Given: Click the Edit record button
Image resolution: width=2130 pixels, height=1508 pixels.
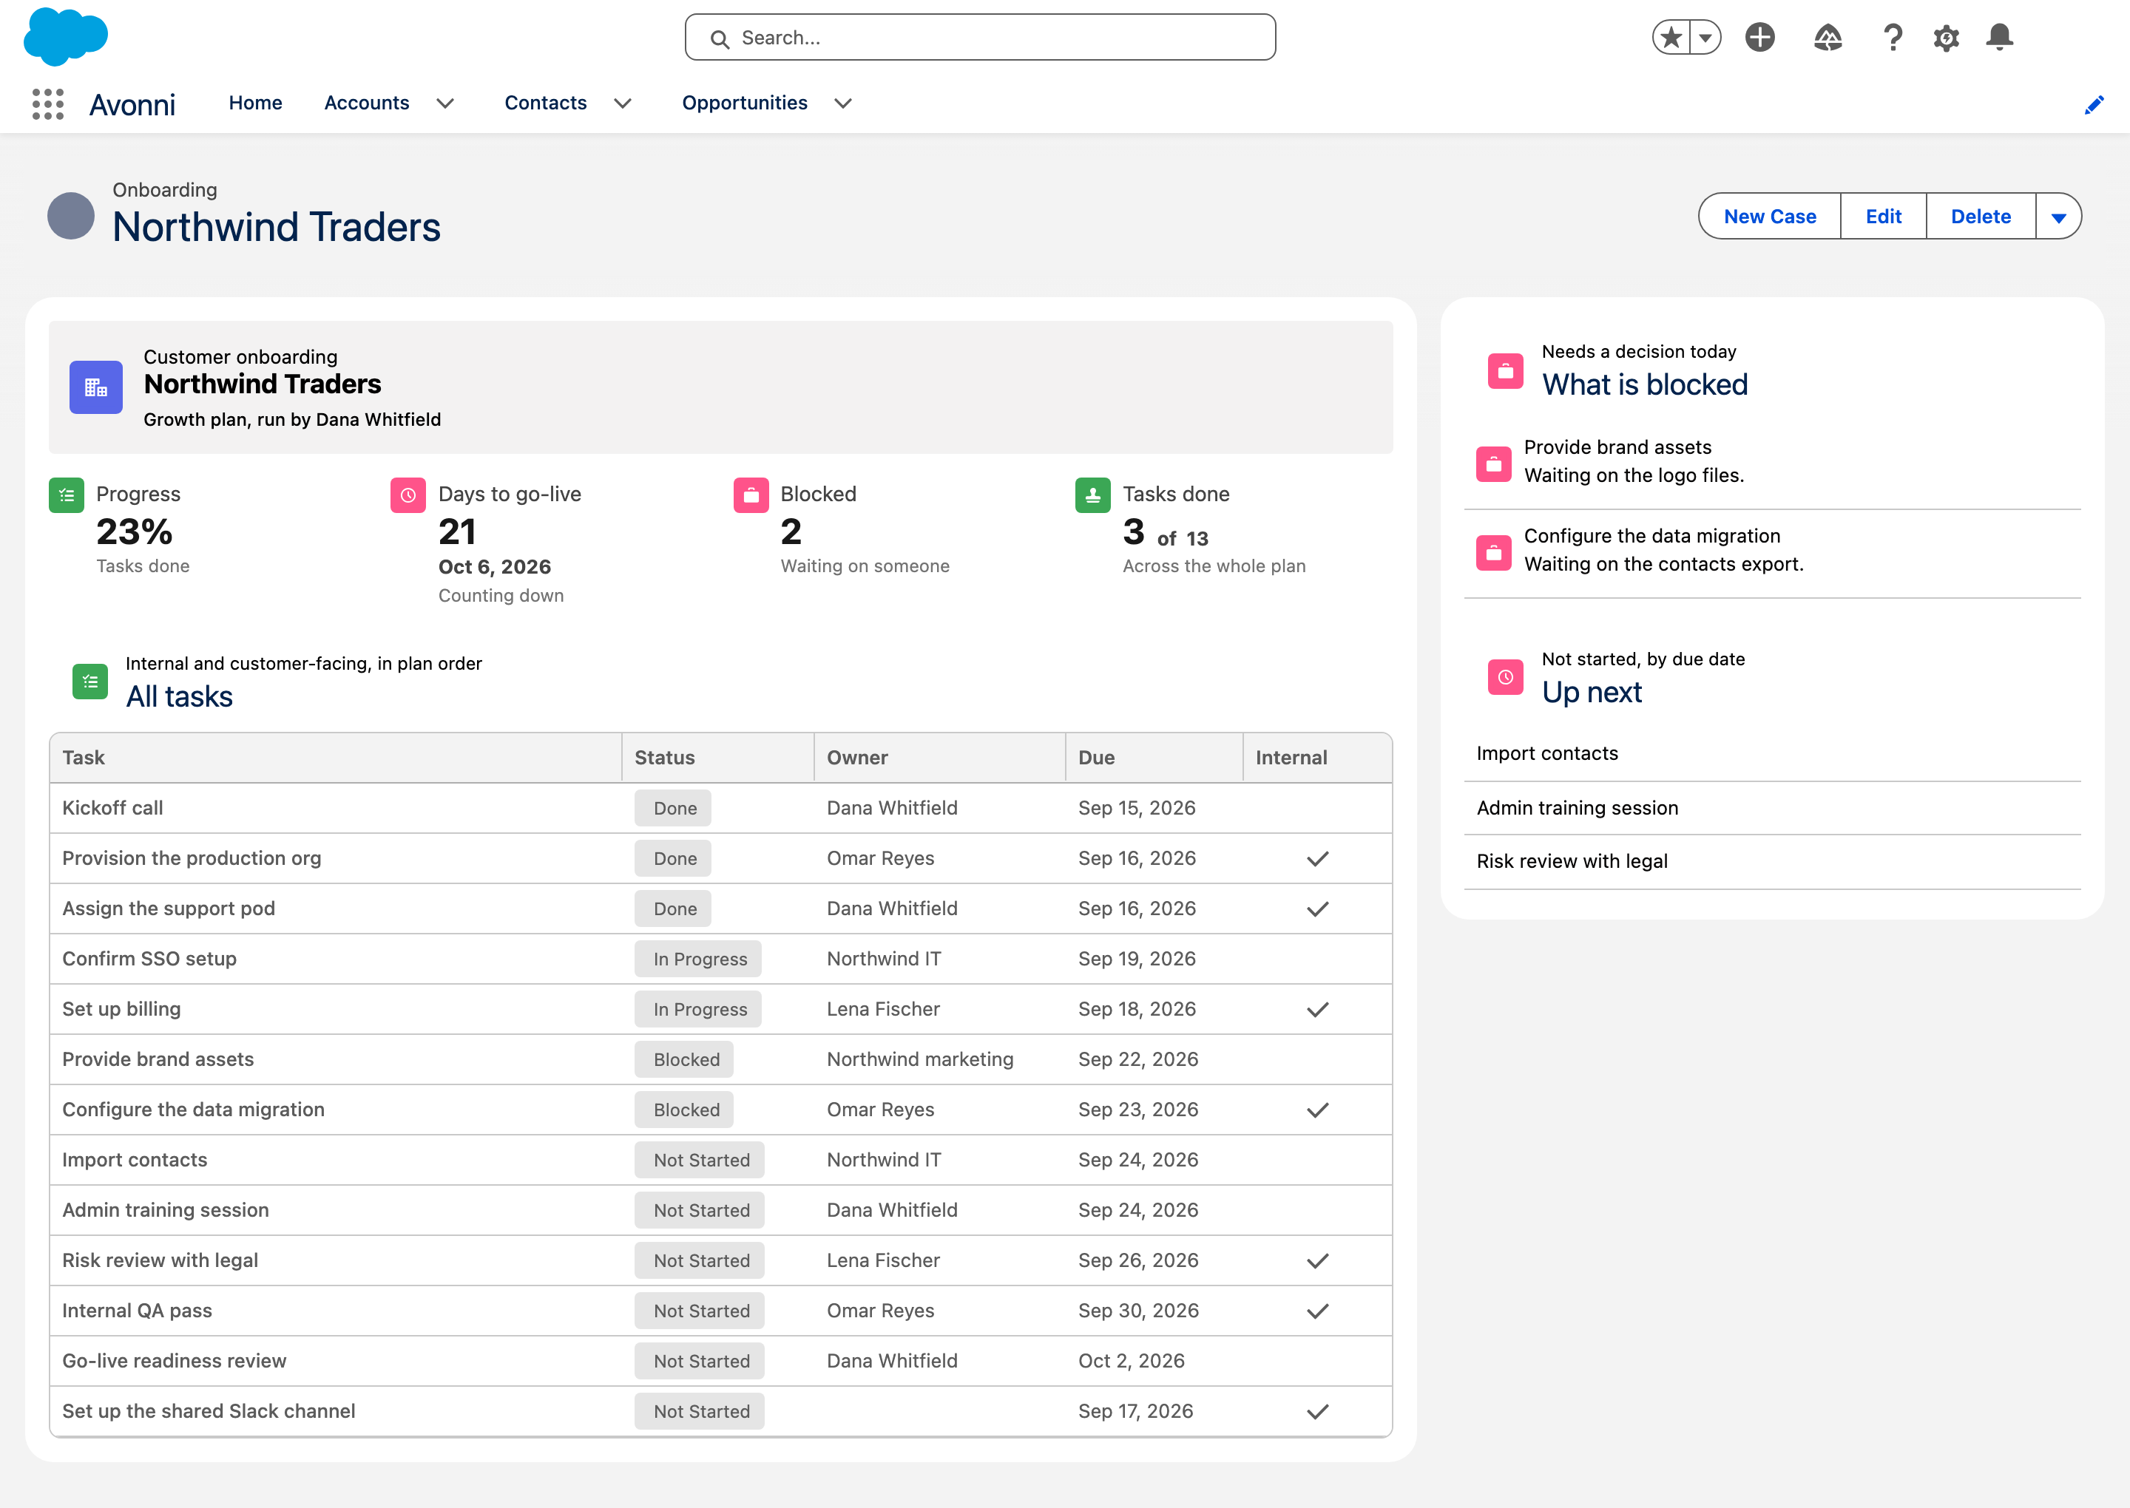Looking at the screenshot, I should point(1883,217).
